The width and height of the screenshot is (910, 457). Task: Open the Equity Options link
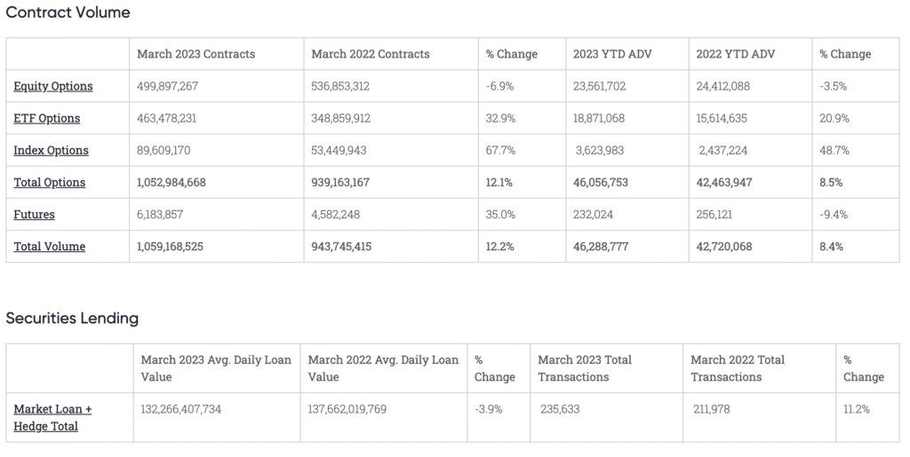pyautogui.click(x=53, y=86)
